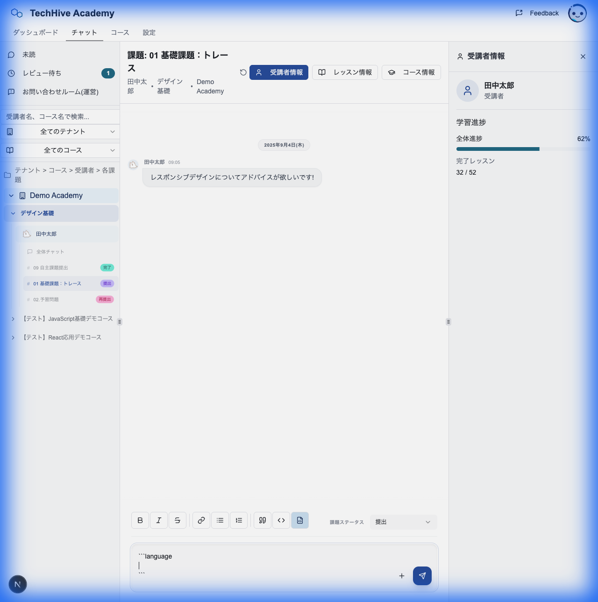Apply italic formatting
The image size is (598, 602).
[x=159, y=520]
